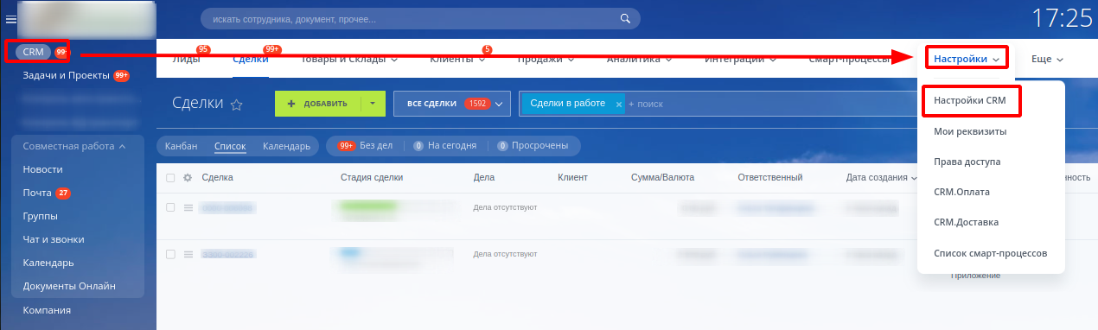The height and width of the screenshot is (330, 1098).
Task: Toggle the select-all deals checkbox
Action: [x=170, y=177]
